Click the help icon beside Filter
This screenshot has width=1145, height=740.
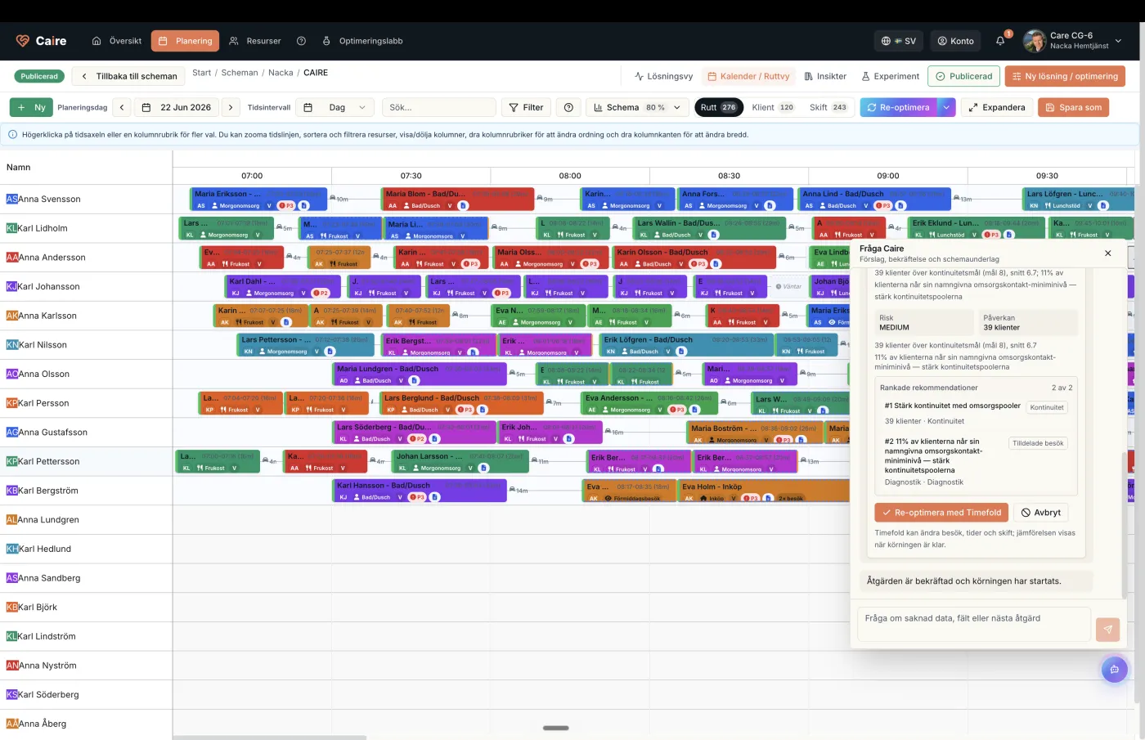(568, 107)
